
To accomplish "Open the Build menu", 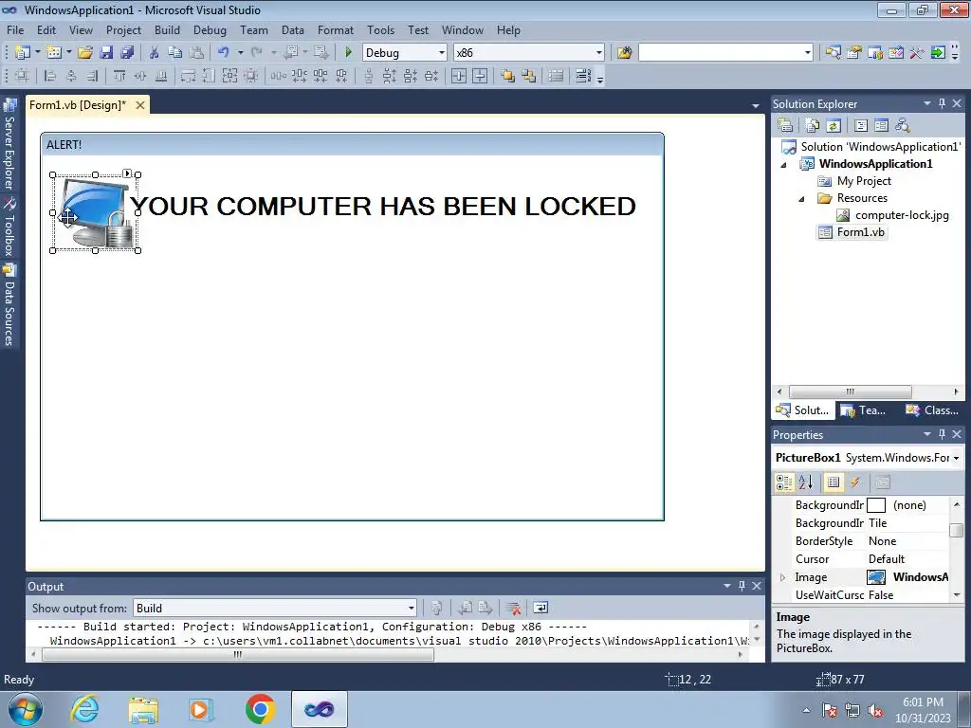I will click(x=167, y=29).
